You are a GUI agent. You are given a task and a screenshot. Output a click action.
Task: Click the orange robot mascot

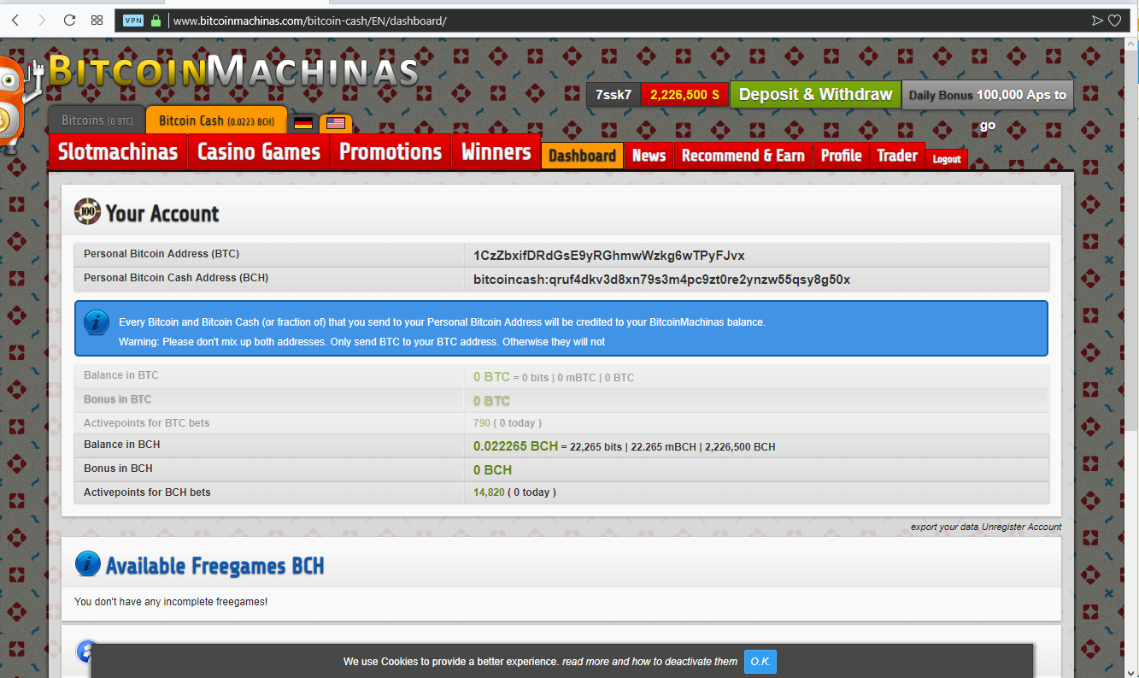click(x=15, y=105)
